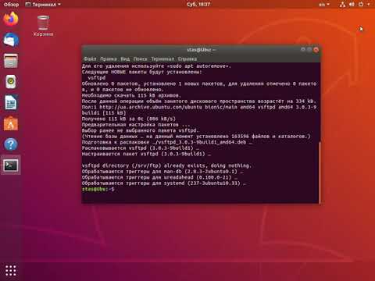Expand the system menu arrow in top bar
Image resolution: width=375 pixels, height=281 pixels.
[x=369, y=5]
